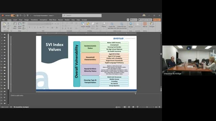Open the Undo history dropdown arrow

click(22, 16)
